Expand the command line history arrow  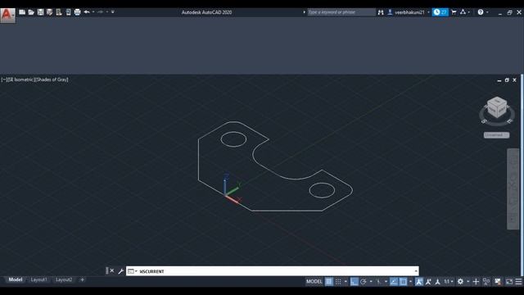416,271
